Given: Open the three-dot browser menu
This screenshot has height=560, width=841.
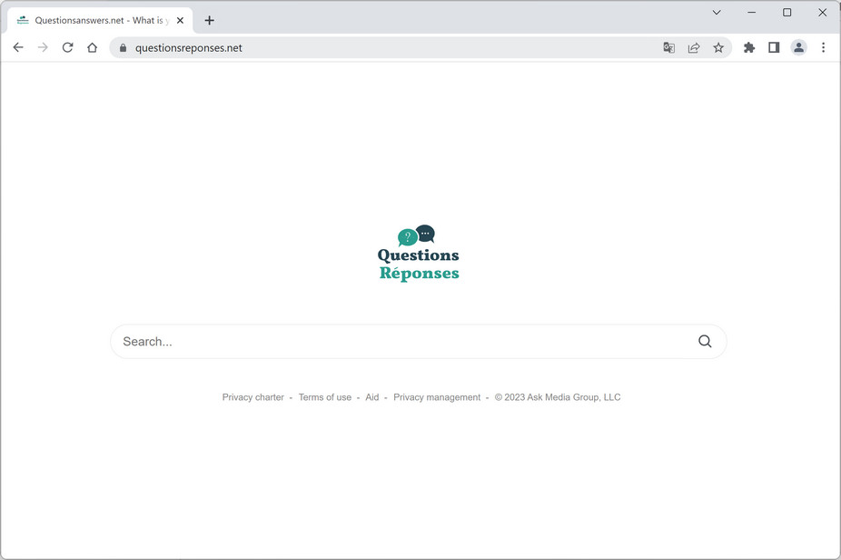Looking at the screenshot, I should (x=824, y=47).
